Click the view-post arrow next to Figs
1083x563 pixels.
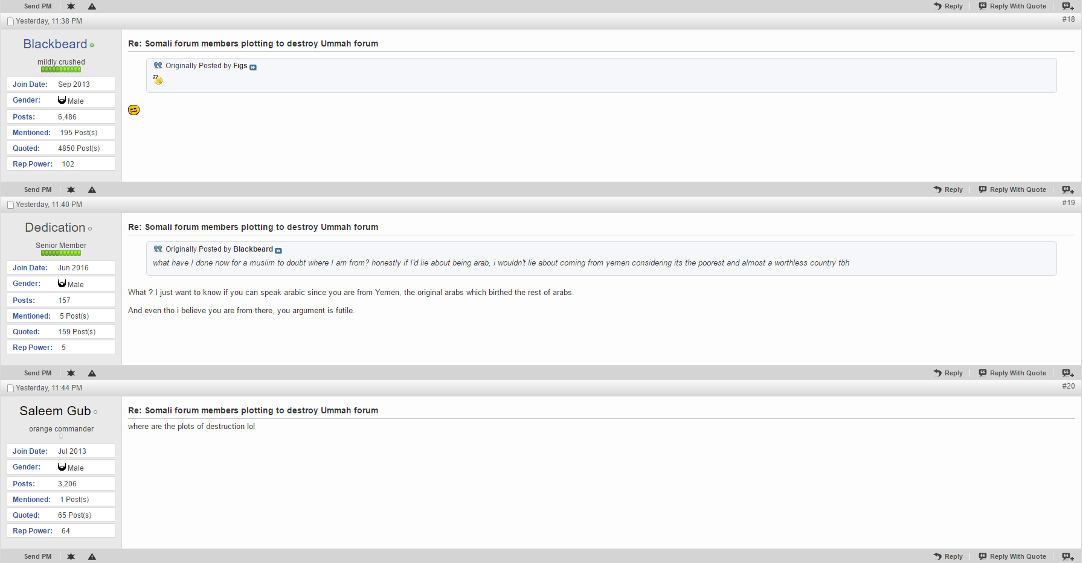[253, 67]
